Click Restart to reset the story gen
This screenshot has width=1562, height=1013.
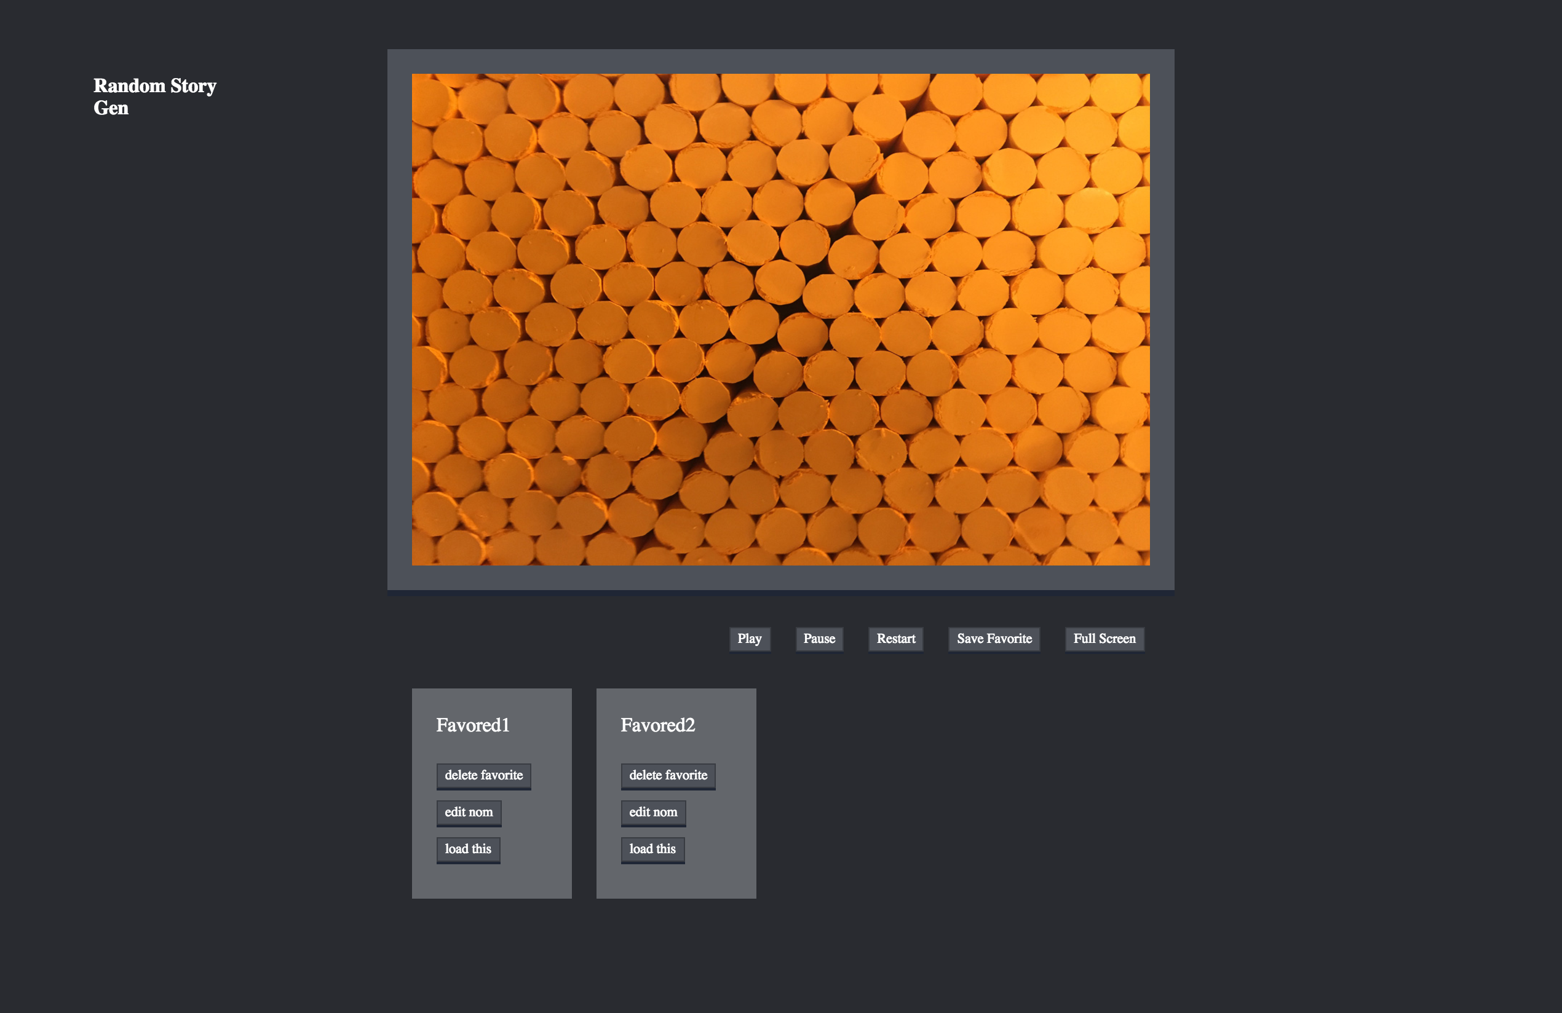896,637
